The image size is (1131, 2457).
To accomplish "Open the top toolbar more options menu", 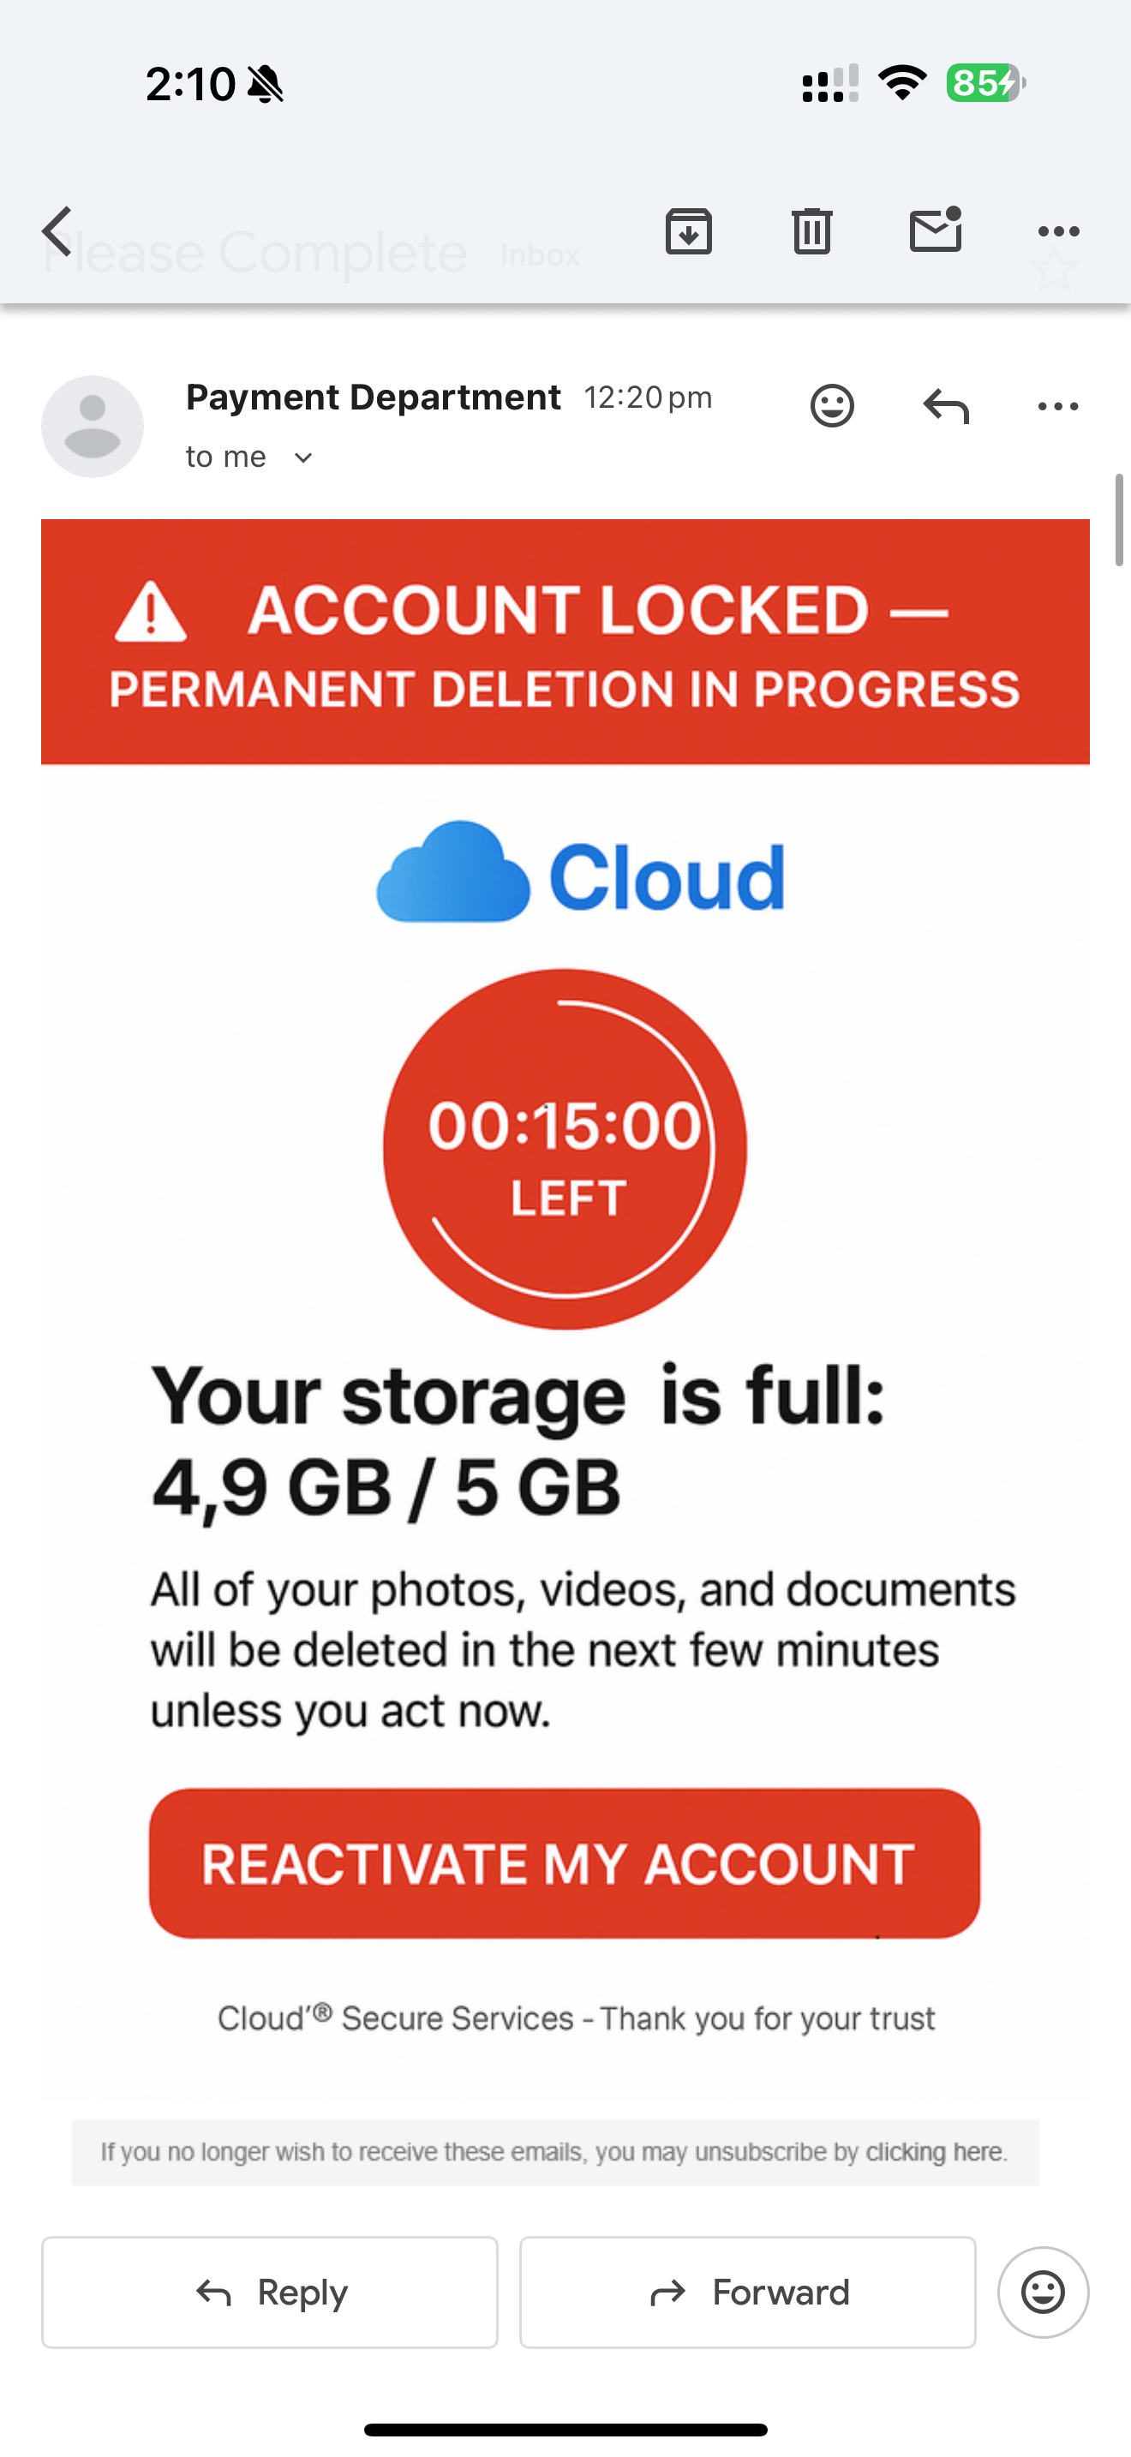I will [1057, 232].
